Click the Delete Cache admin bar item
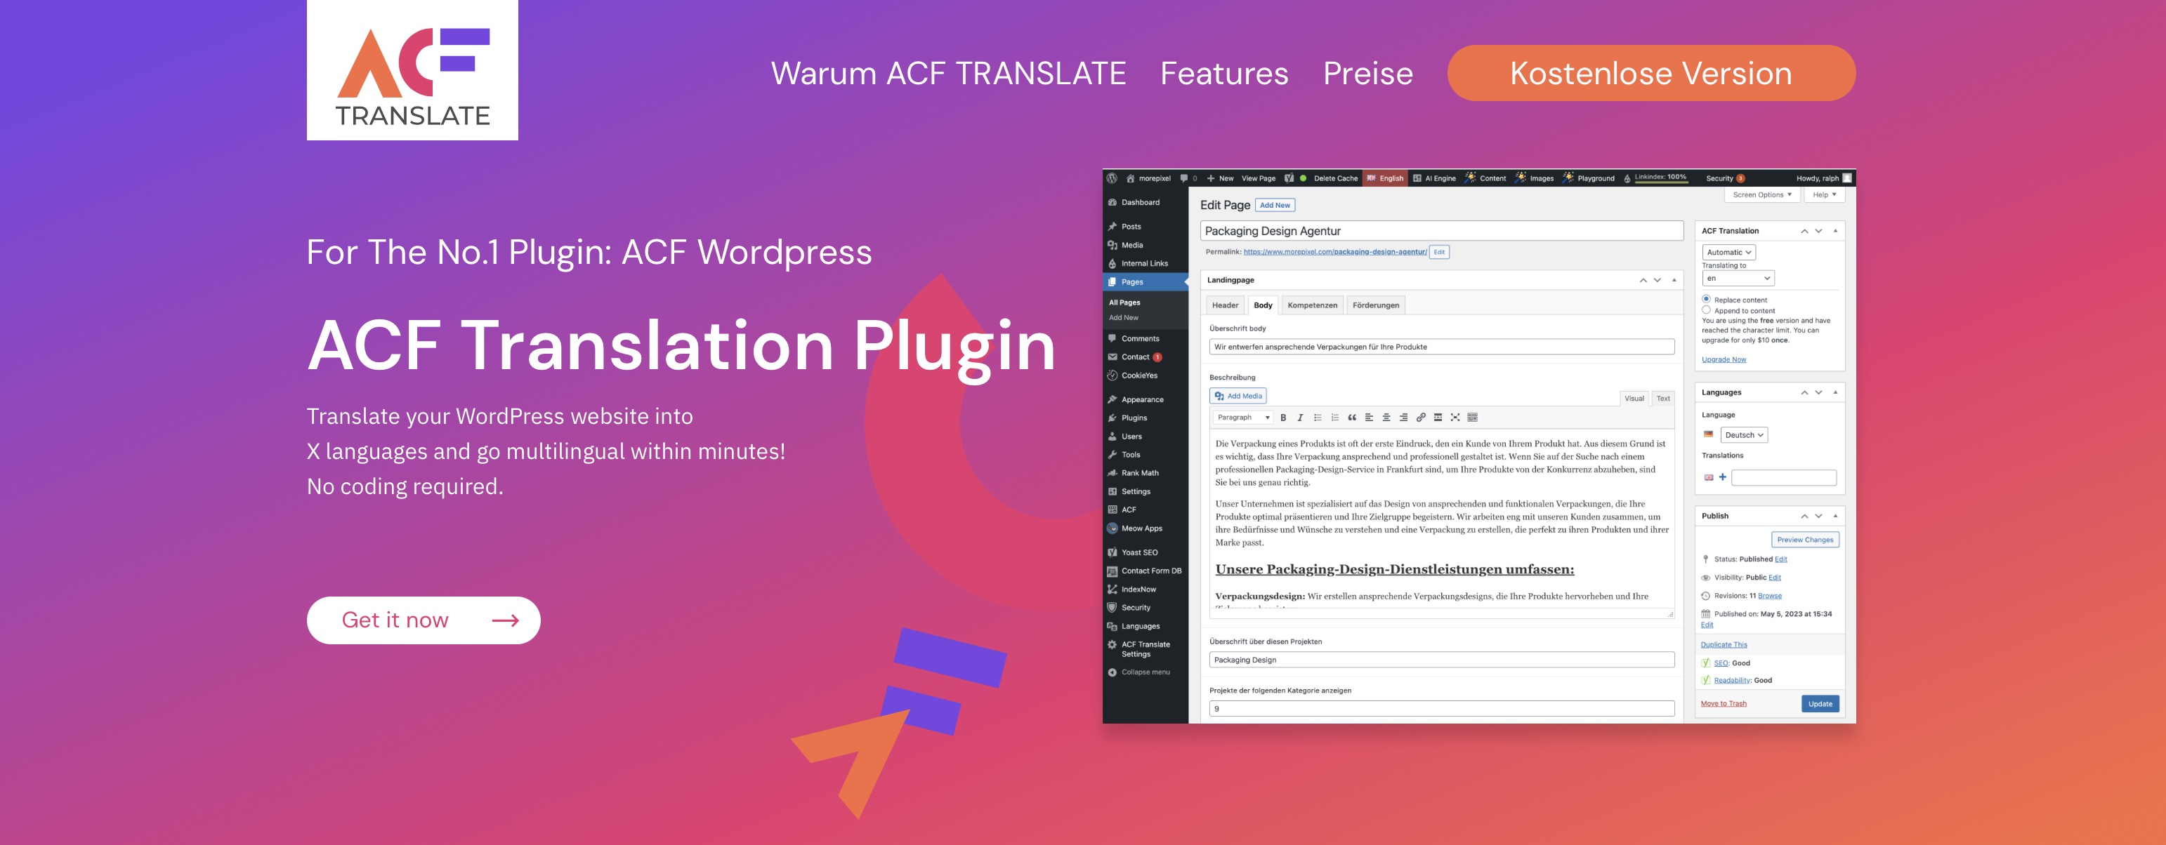Viewport: 2166px width, 845px height. (x=1335, y=178)
